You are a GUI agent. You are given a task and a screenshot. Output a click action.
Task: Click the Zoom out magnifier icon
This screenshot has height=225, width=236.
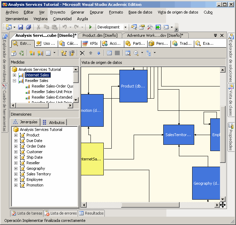pyautogui.click(x=136, y=53)
